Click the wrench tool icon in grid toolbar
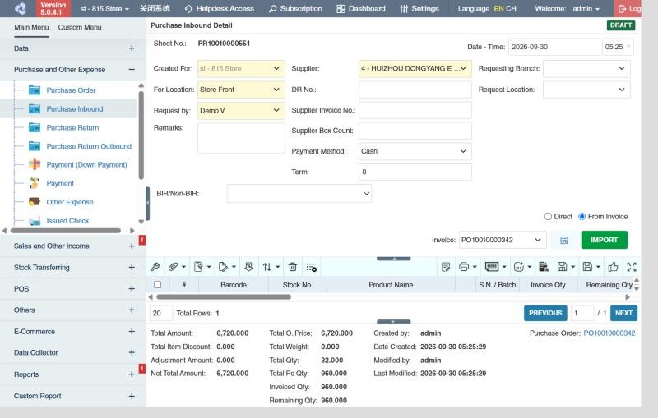Image resolution: width=658 pixels, height=418 pixels. [155, 267]
